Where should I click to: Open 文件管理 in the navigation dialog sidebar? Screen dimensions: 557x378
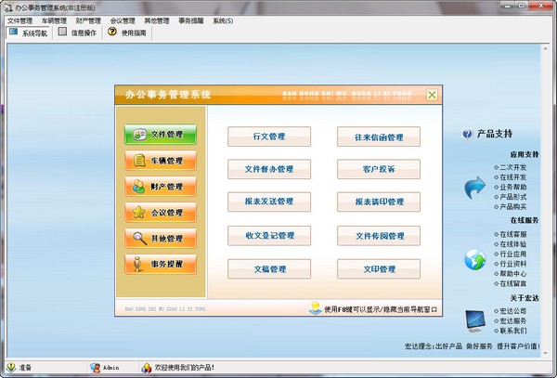pyautogui.click(x=161, y=135)
